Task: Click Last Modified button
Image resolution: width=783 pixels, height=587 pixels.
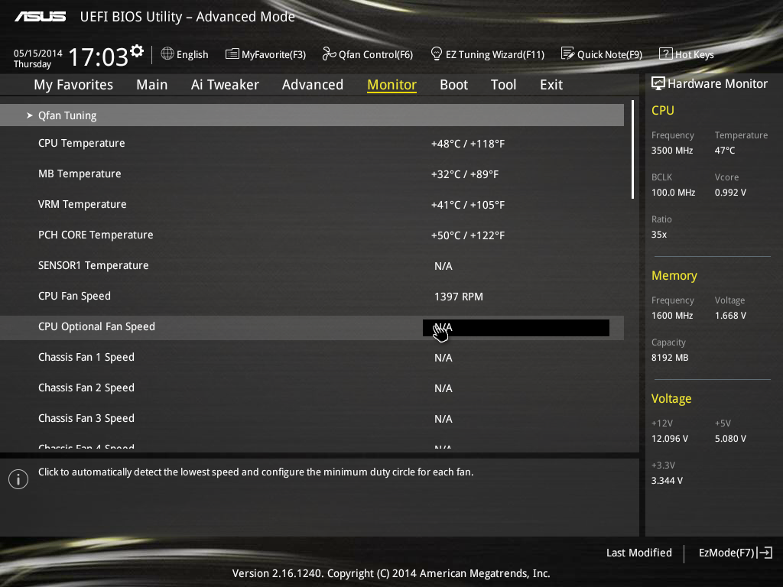Action: [x=638, y=553]
